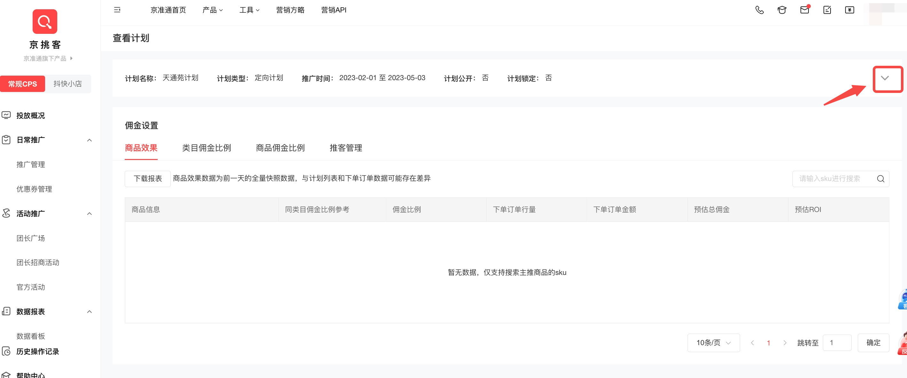Open the phone contact icon
The height and width of the screenshot is (378, 907).
(x=760, y=10)
